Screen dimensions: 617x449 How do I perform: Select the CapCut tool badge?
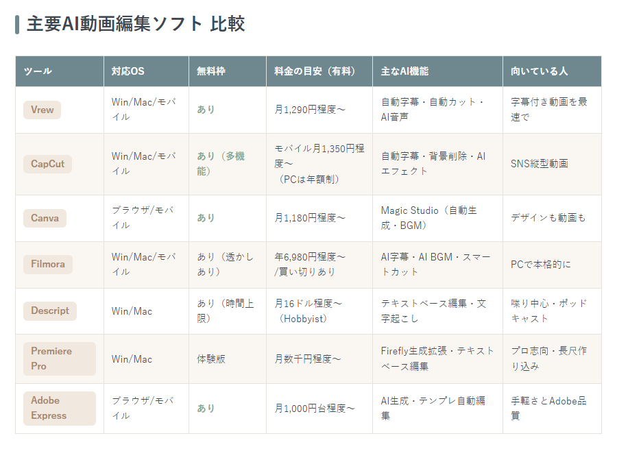pyautogui.click(x=47, y=164)
